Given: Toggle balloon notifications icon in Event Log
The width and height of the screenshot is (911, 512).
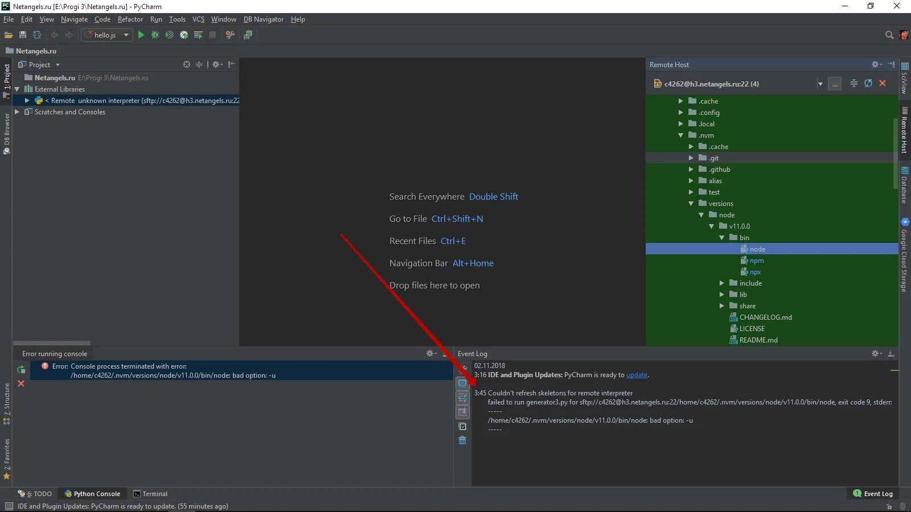Looking at the screenshot, I should [462, 383].
